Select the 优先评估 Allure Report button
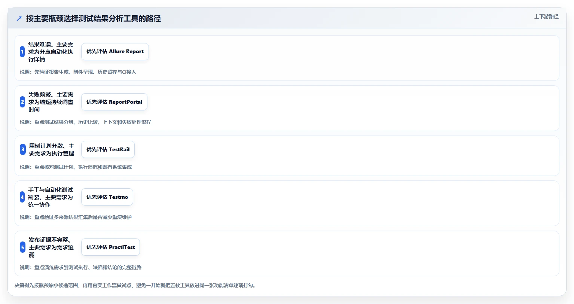This screenshot has height=304, width=574. 115,52
